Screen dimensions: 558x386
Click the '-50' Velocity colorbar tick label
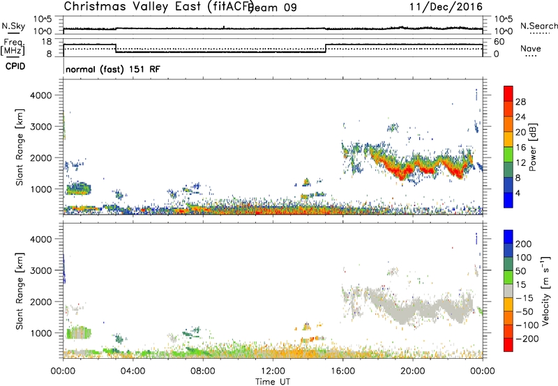(525, 311)
